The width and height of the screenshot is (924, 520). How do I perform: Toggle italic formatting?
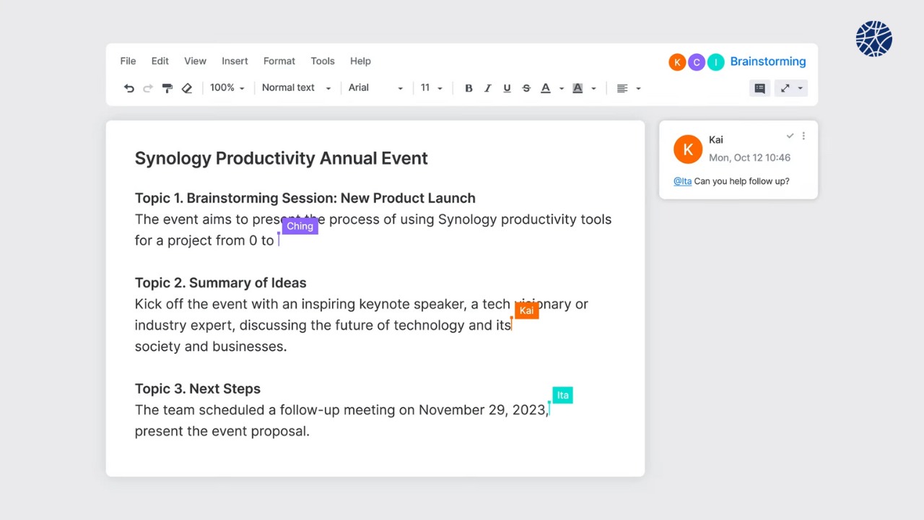click(488, 88)
